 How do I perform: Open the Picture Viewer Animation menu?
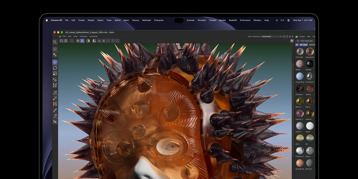[94, 36]
